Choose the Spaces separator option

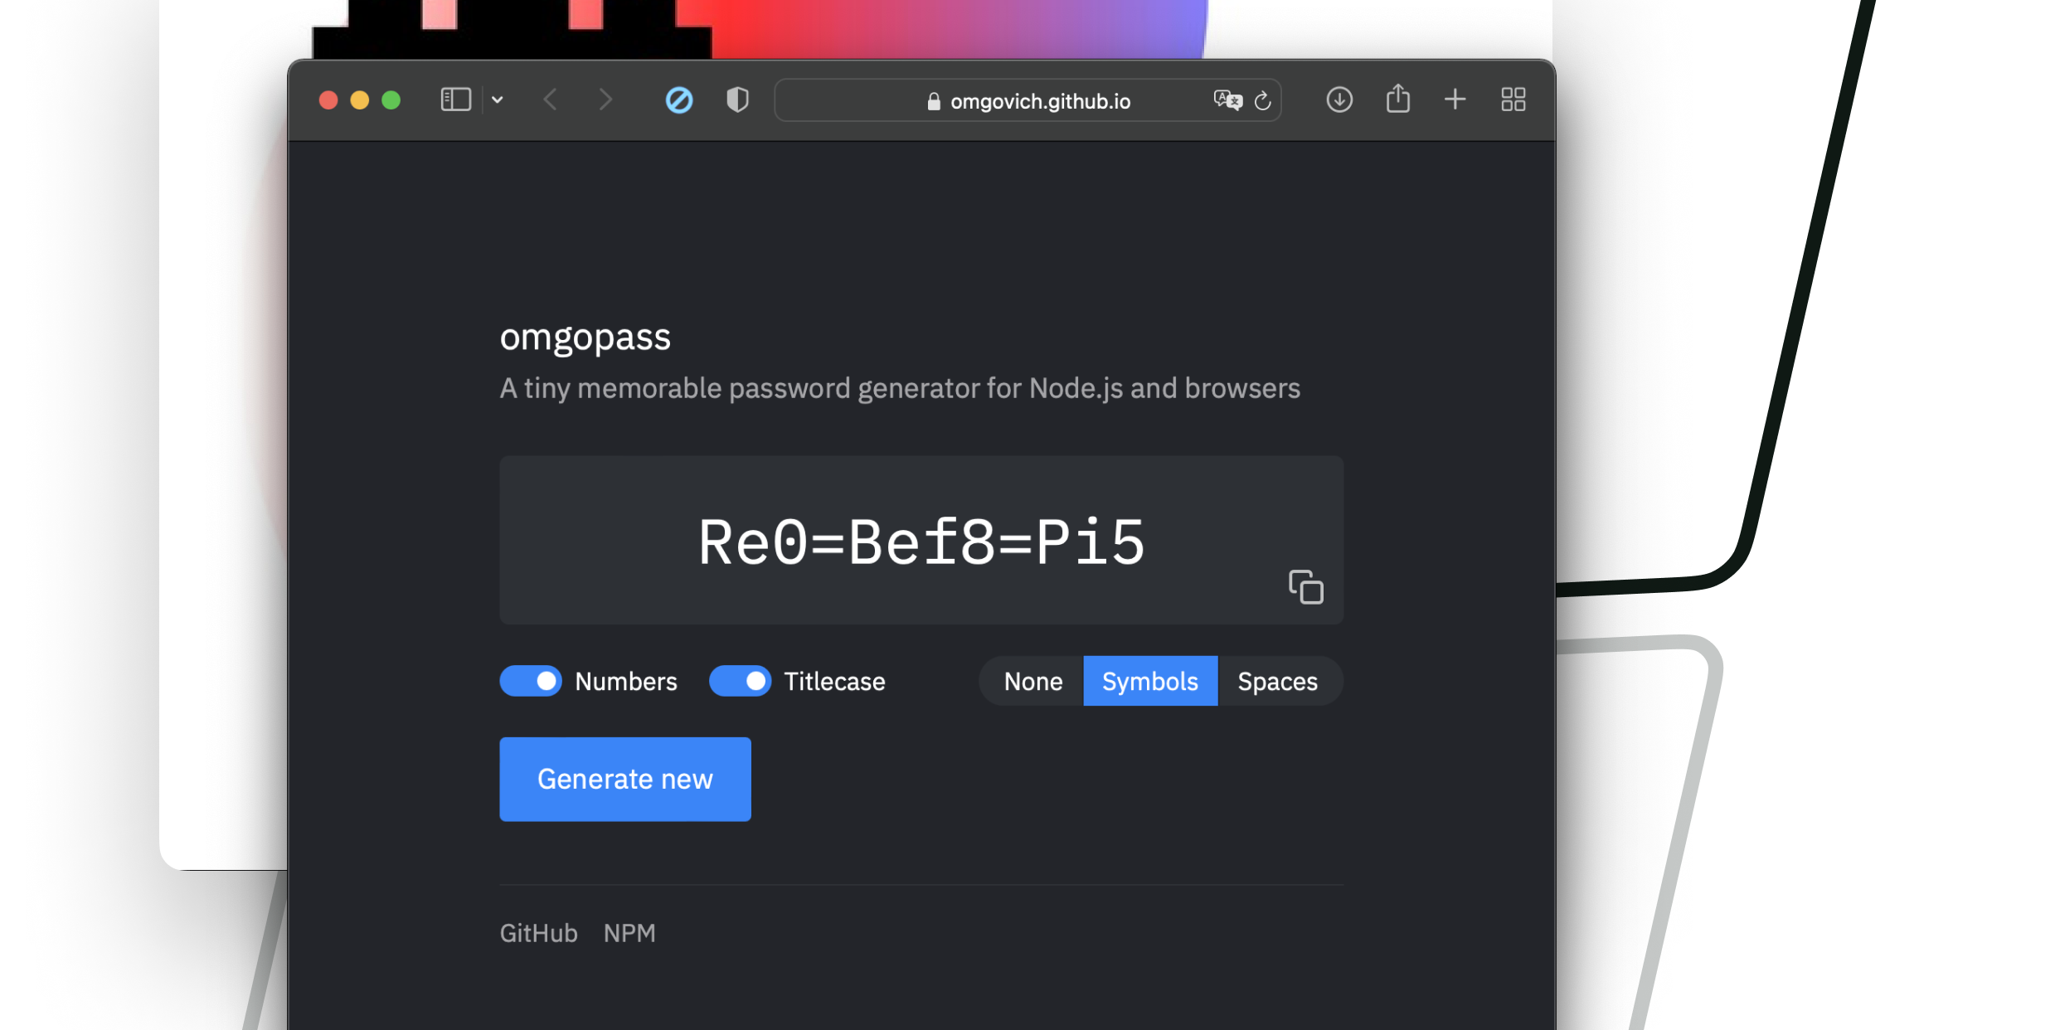coord(1277,681)
